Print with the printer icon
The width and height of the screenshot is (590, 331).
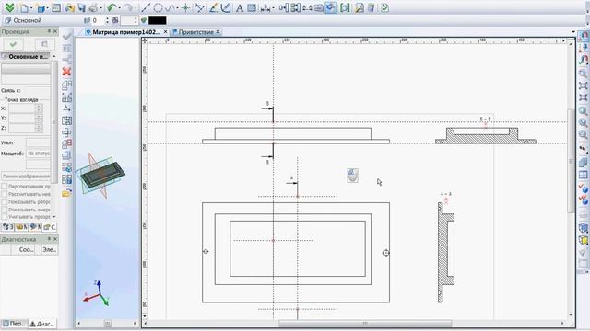(x=93, y=7)
